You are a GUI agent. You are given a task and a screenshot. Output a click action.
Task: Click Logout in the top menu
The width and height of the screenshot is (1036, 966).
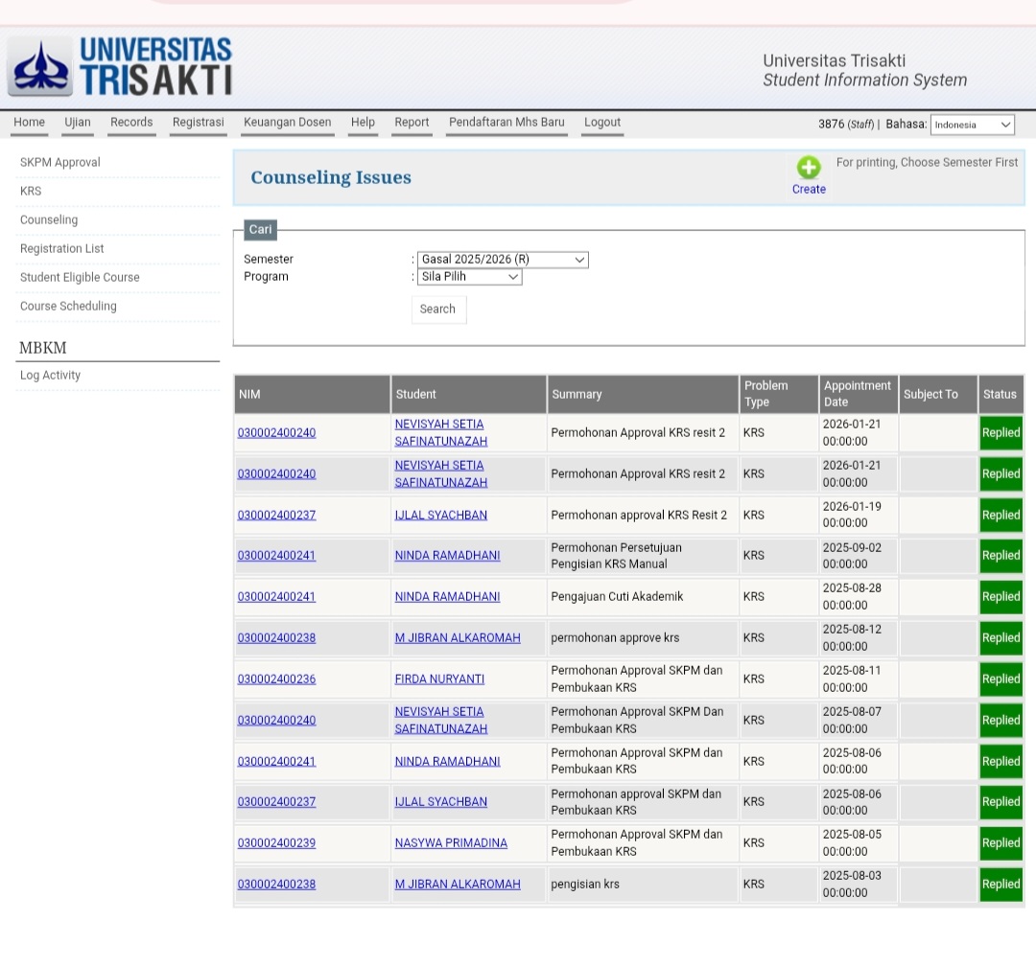point(602,123)
